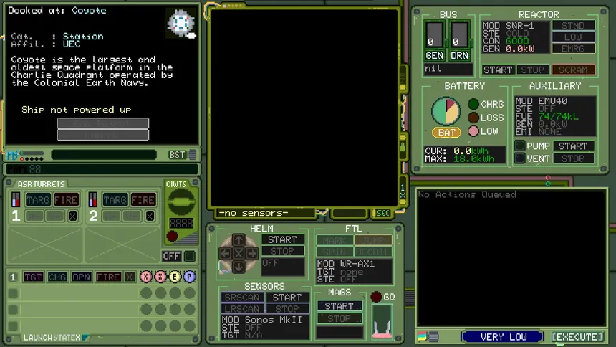Activate SRSCAN short range scan
616x347 pixels.
point(242,298)
